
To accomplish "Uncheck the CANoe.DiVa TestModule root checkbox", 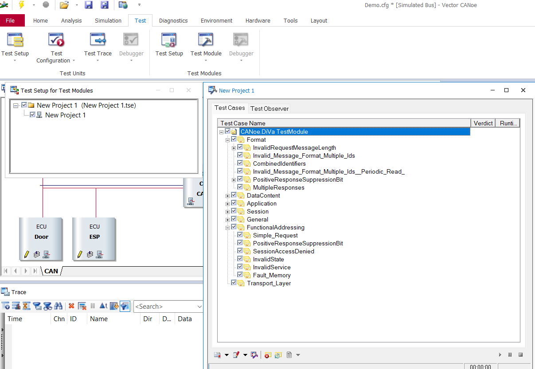I will click(x=227, y=131).
